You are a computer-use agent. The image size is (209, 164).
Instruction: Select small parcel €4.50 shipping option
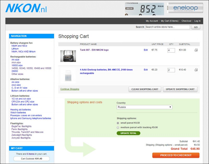[118, 123]
